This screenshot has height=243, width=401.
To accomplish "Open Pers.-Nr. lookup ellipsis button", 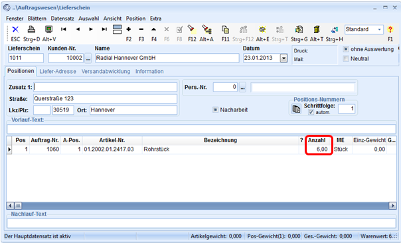I will tap(242, 88).
